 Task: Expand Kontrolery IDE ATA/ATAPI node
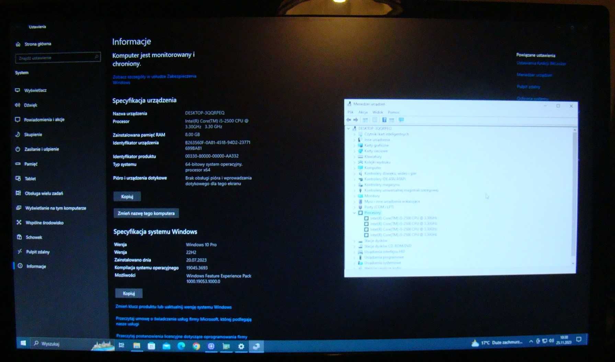pos(355,179)
